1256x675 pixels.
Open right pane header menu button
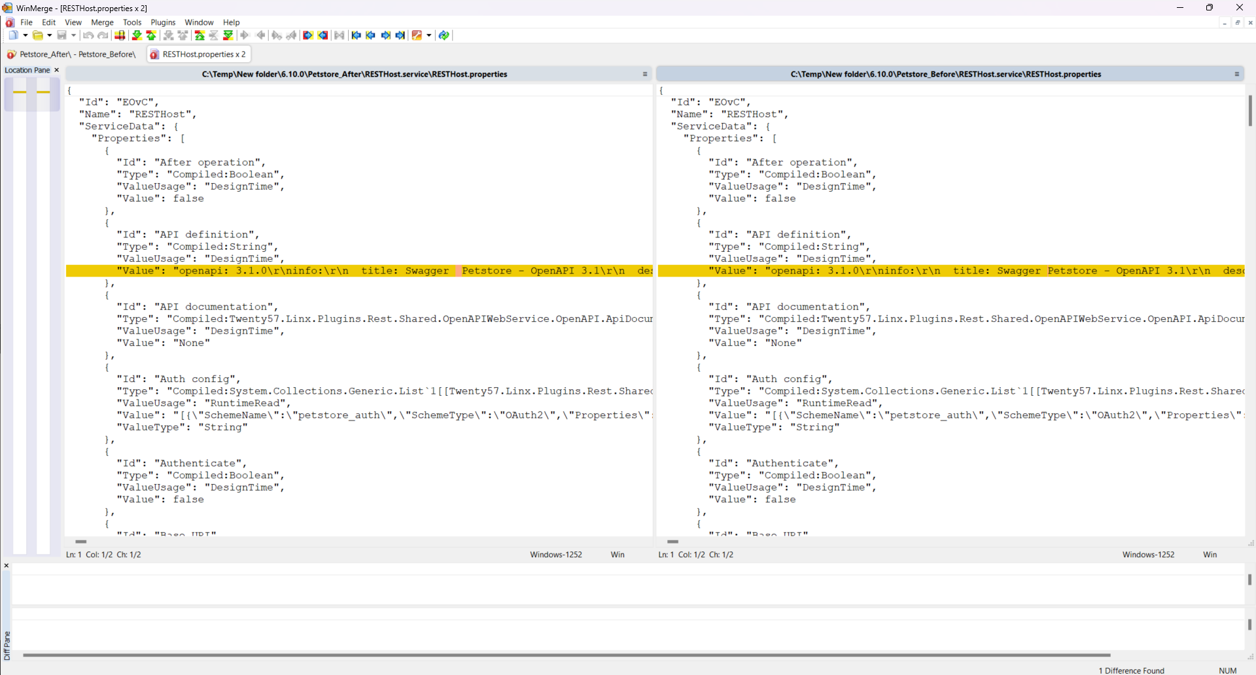1237,75
